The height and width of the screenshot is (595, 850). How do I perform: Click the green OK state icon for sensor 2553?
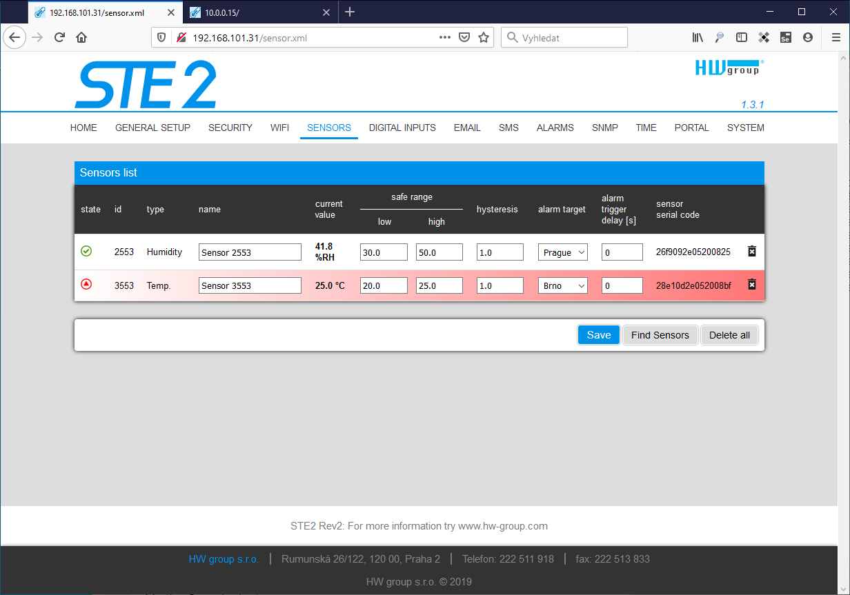[x=86, y=252]
